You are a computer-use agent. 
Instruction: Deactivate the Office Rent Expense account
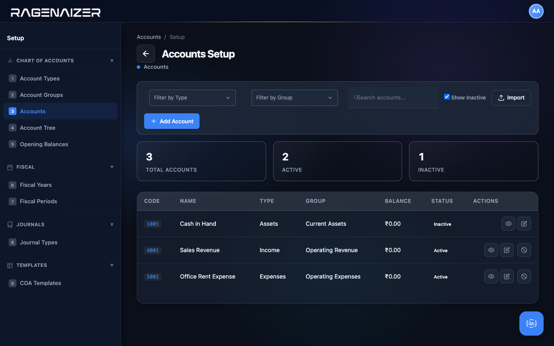pyautogui.click(x=524, y=276)
